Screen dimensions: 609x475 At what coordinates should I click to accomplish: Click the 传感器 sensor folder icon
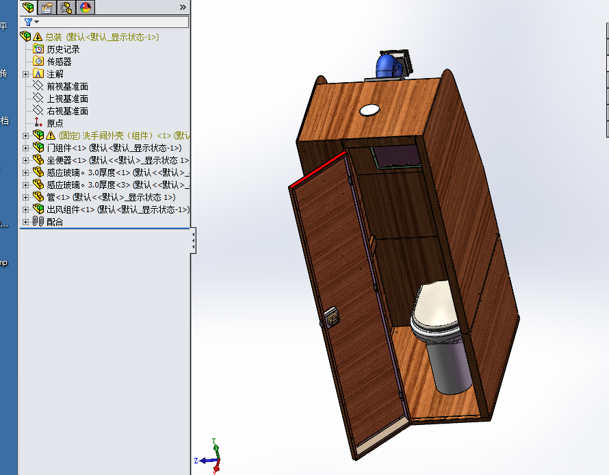click(x=38, y=62)
